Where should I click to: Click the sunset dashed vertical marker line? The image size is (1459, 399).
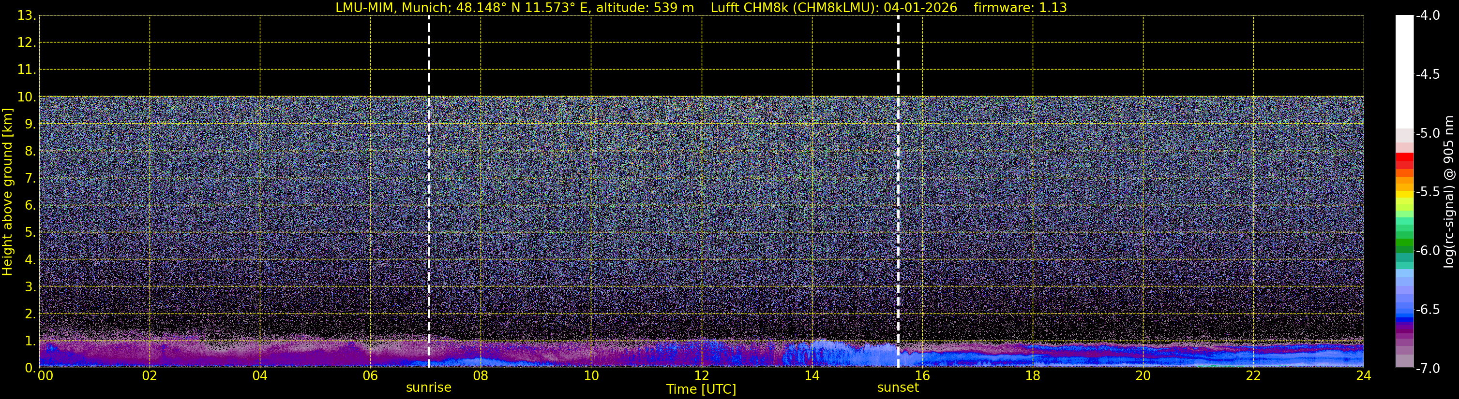898,192
